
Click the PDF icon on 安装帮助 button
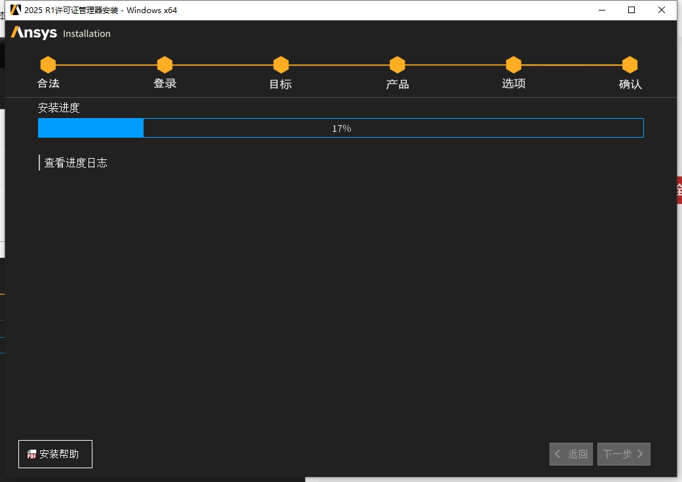(x=31, y=454)
